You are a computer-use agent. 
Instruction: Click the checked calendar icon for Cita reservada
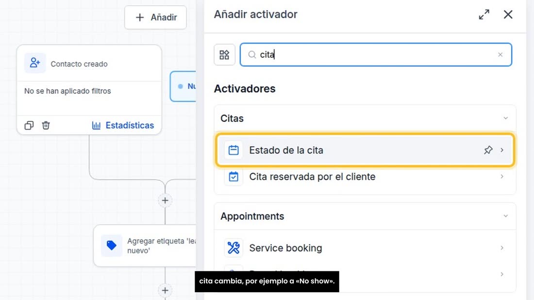pyautogui.click(x=234, y=177)
